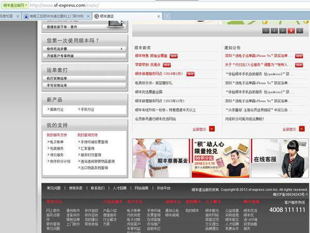Image resolution: width=310 pixels, height=233 pixels.
Task: Switch to the 海南三亚顺丰快递 tab
Action: tap(57, 16)
